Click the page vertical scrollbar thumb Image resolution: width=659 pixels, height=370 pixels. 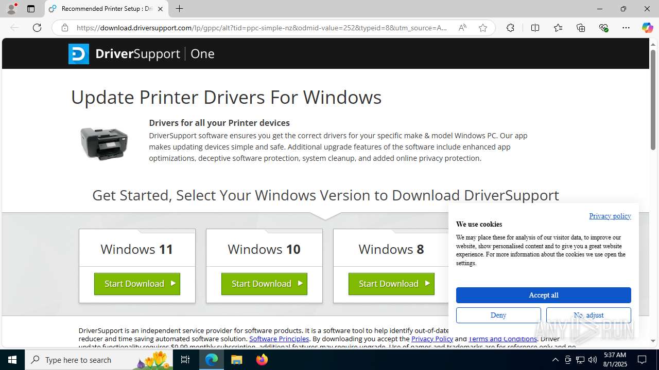(653, 100)
